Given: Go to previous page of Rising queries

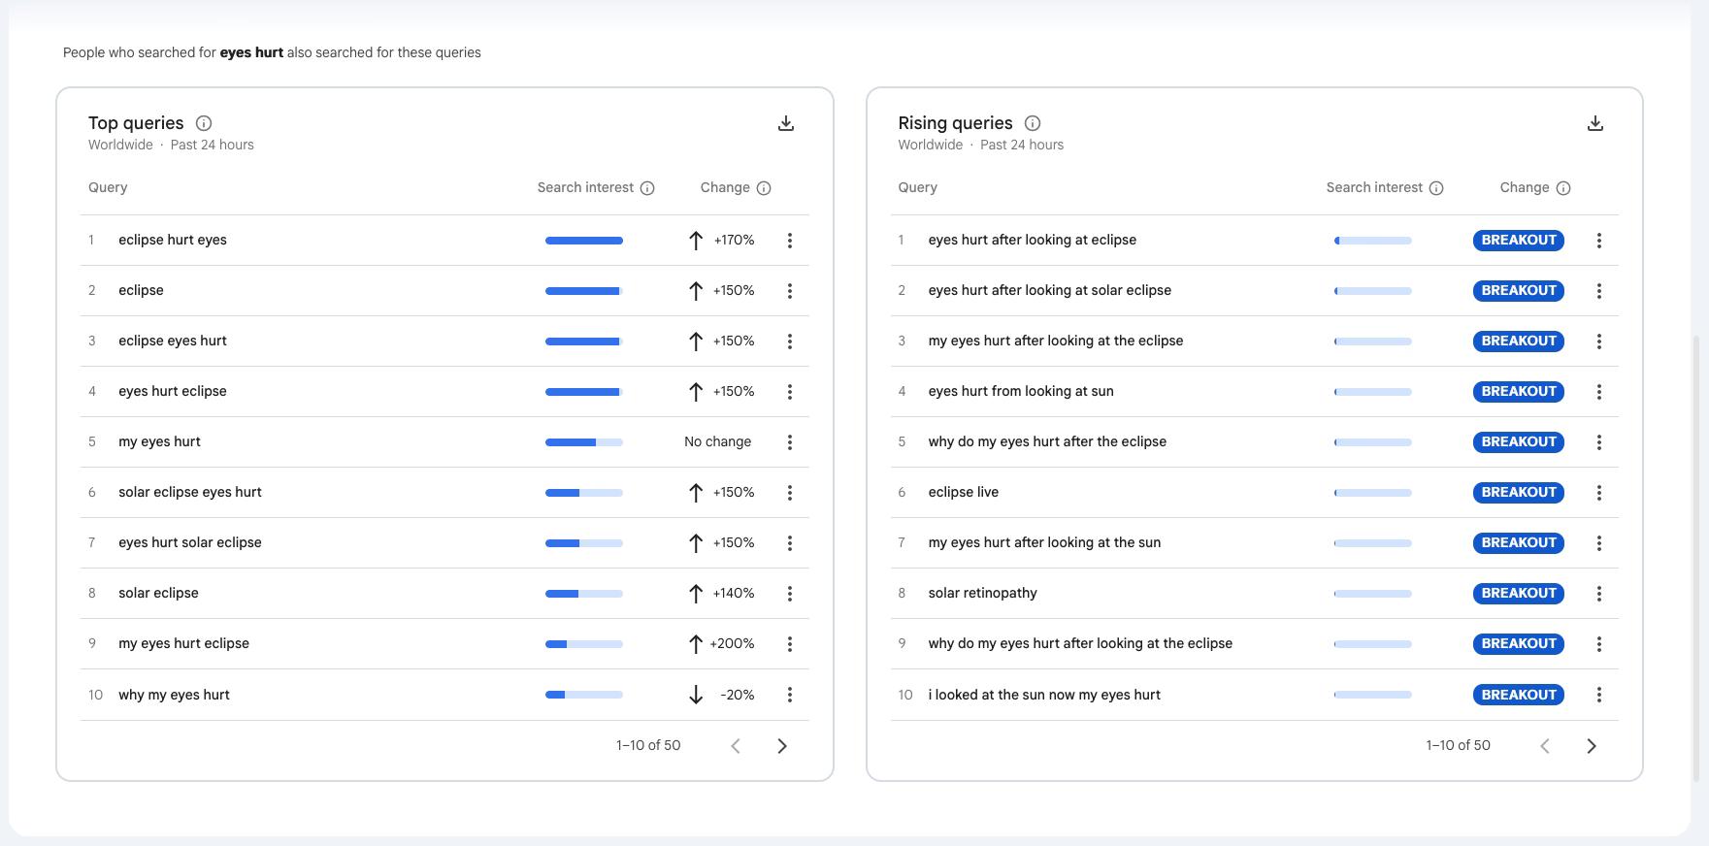Looking at the screenshot, I should (x=1545, y=746).
